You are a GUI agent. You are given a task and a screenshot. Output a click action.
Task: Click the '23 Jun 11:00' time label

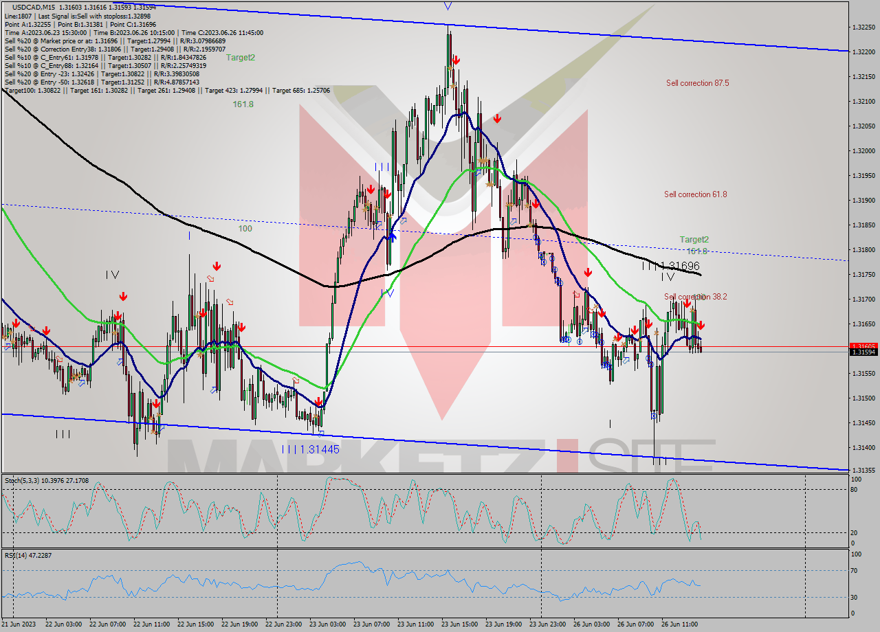(x=415, y=624)
